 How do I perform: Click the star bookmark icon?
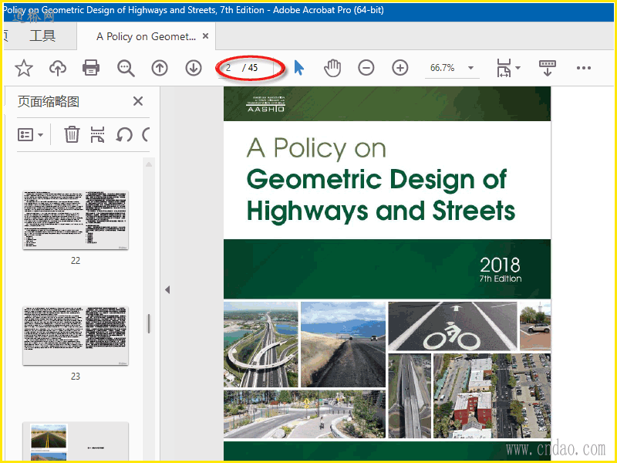(x=24, y=68)
